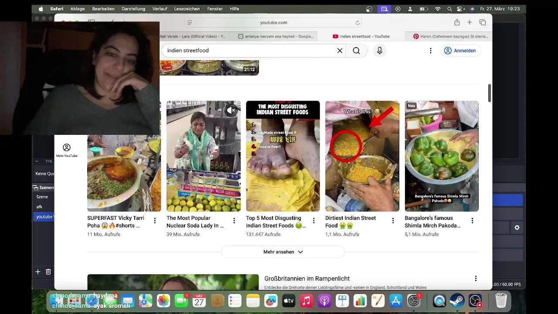Open the Safari menu in the menu bar
The width and height of the screenshot is (558, 314).
(x=57, y=9)
